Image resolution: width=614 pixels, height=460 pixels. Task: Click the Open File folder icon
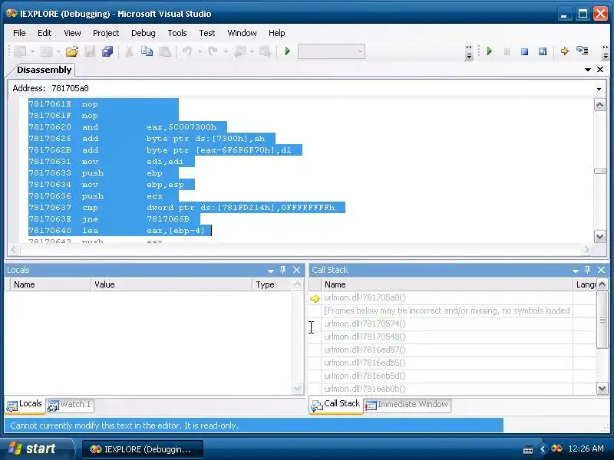tap(72, 51)
